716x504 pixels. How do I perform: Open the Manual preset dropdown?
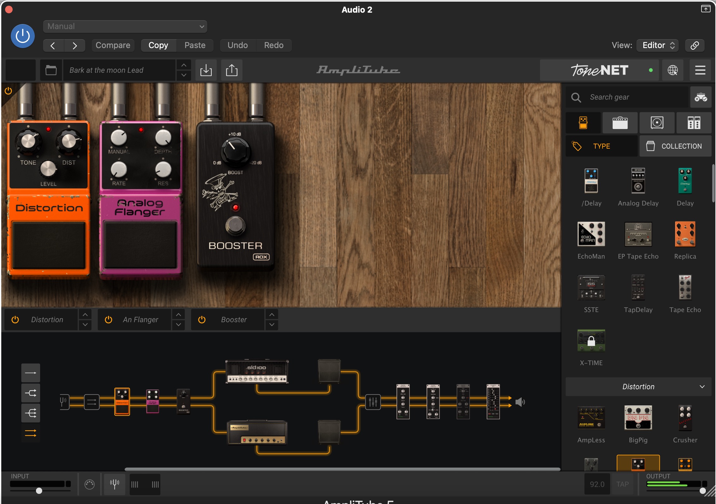125,27
